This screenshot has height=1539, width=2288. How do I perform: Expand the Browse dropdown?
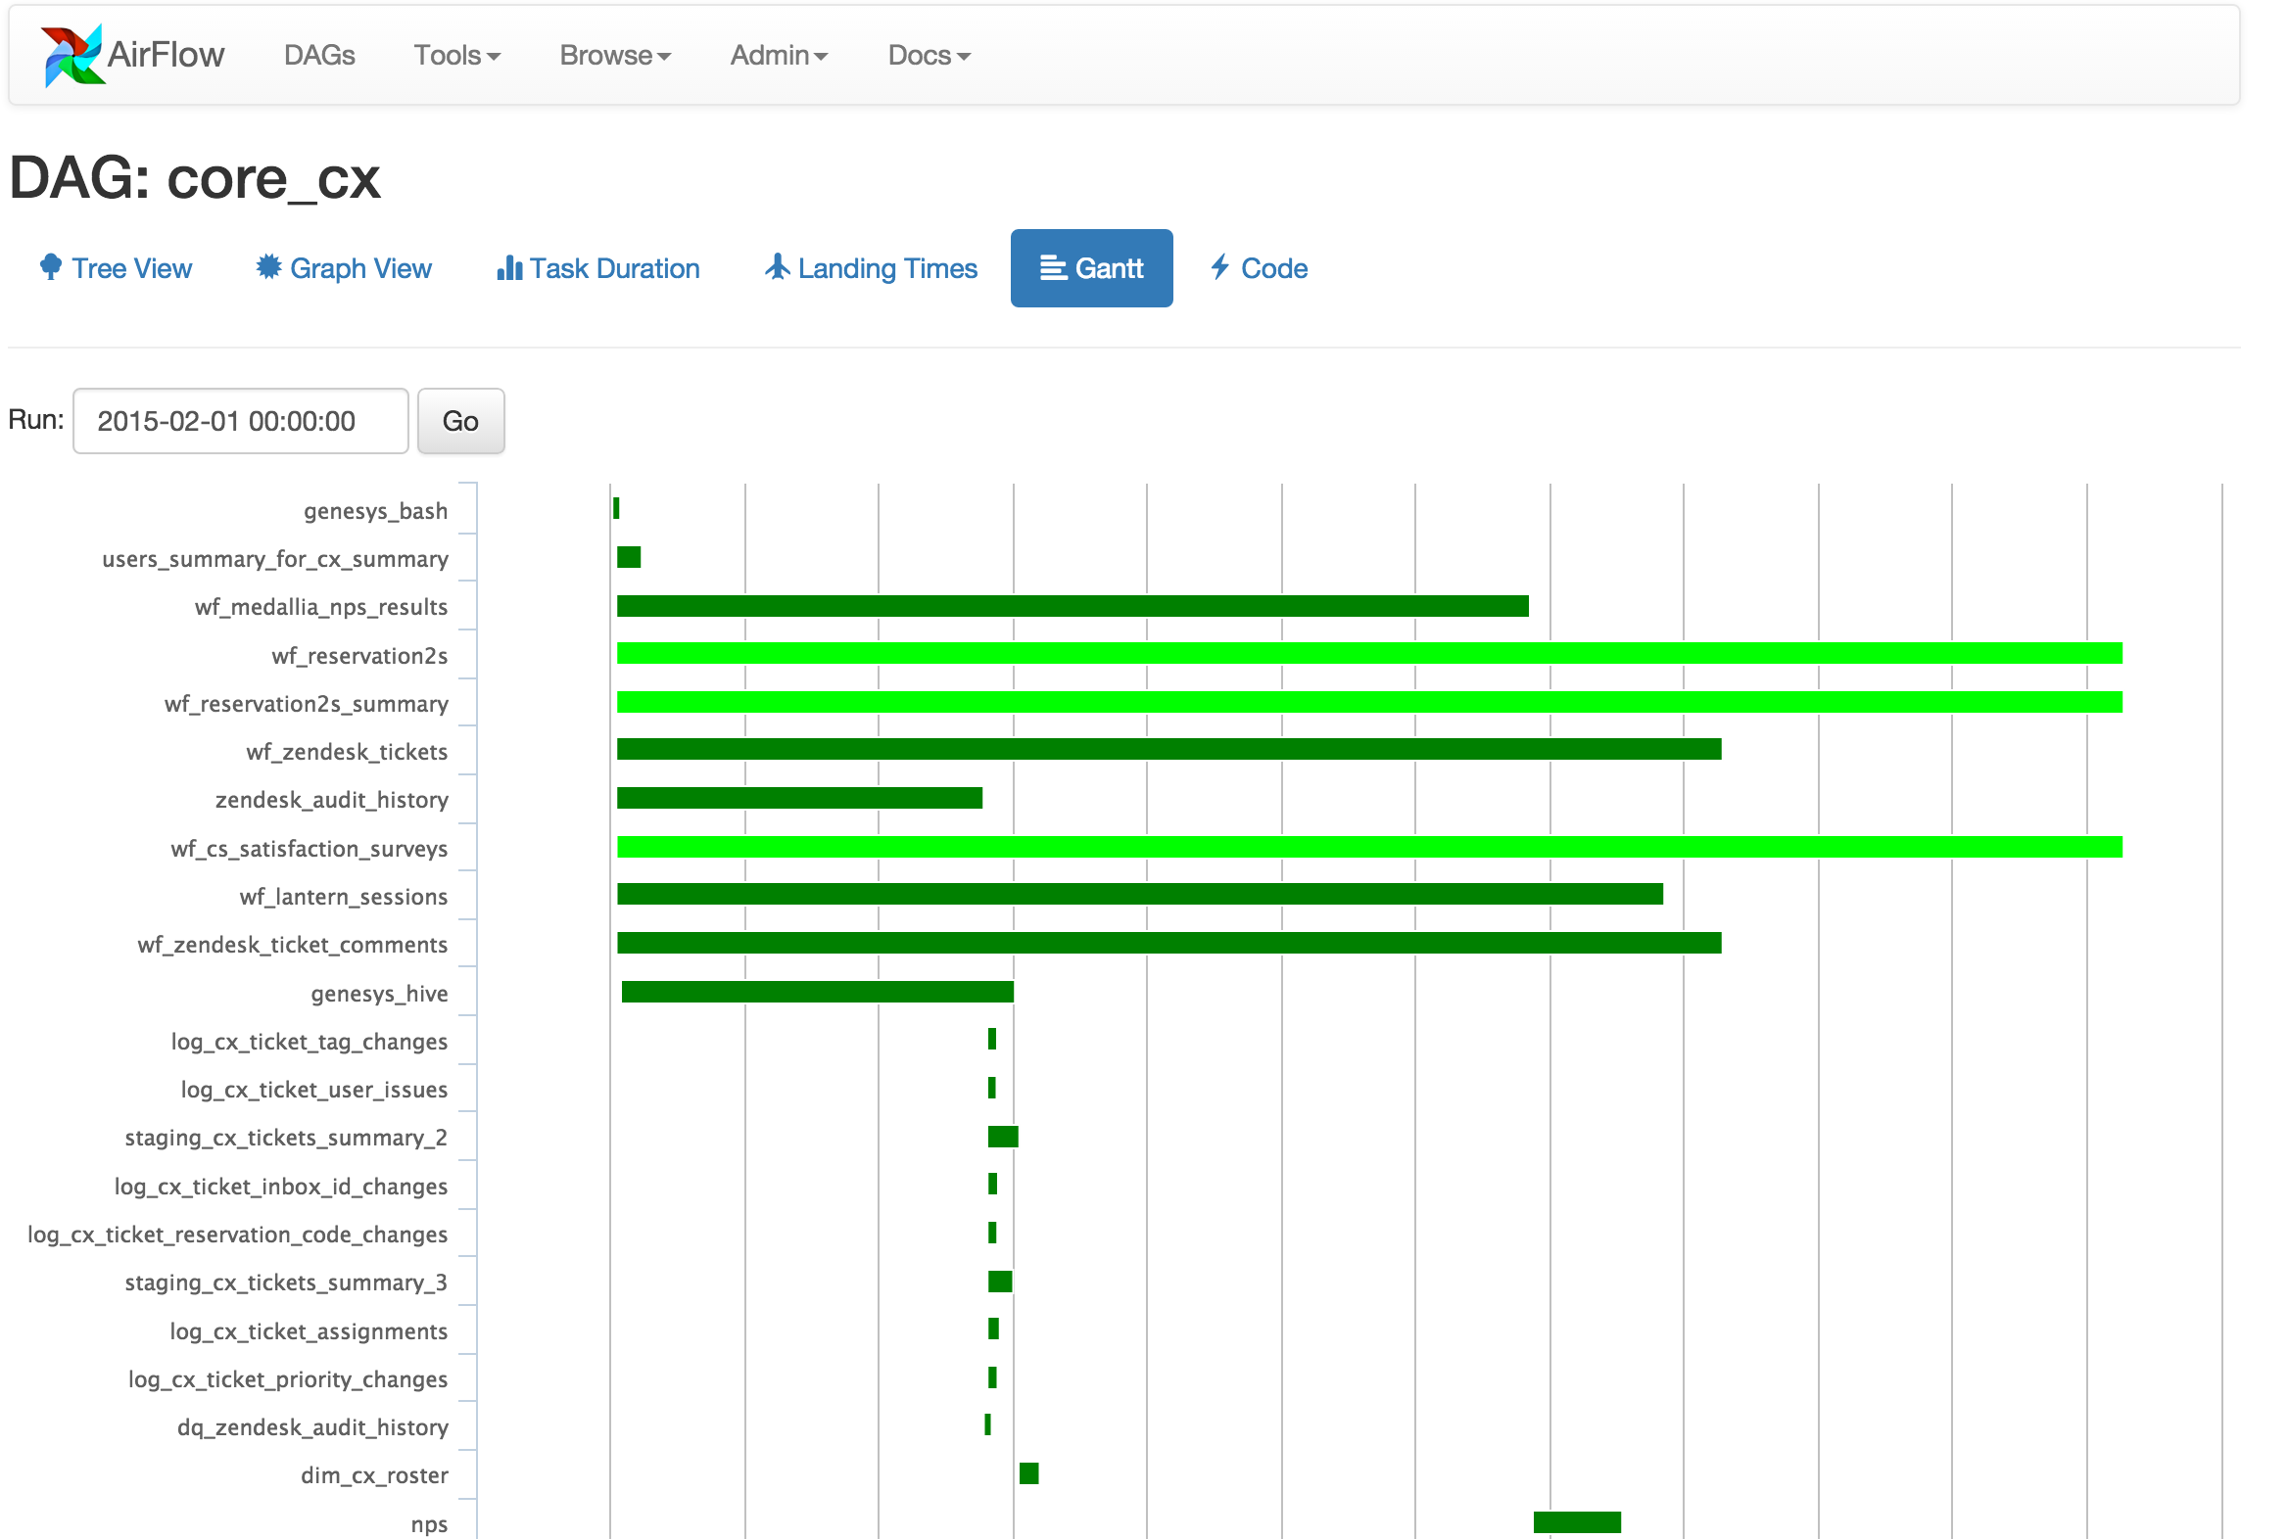pyautogui.click(x=614, y=56)
